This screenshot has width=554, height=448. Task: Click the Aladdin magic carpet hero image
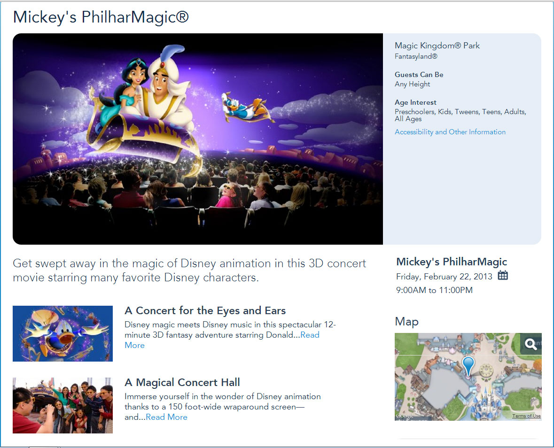click(198, 139)
